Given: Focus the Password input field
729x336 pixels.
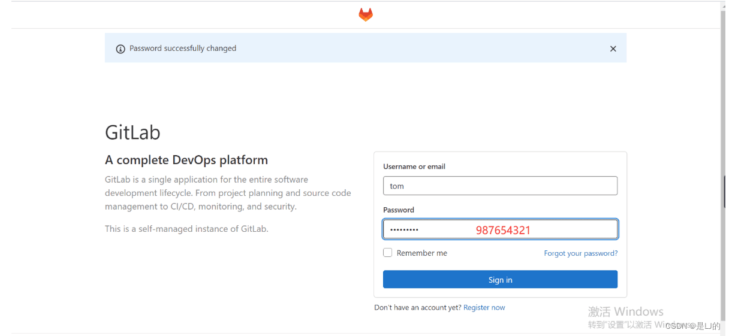Looking at the screenshot, I should click(x=500, y=229).
